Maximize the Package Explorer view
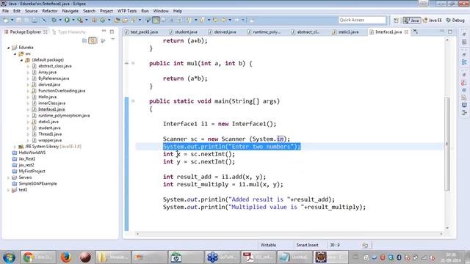 [112, 32]
